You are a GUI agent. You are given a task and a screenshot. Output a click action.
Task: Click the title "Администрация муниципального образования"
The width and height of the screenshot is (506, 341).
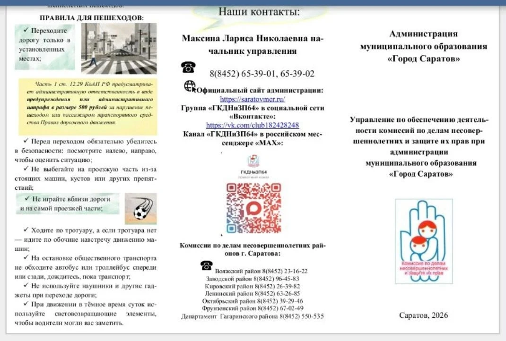[x=423, y=40]
